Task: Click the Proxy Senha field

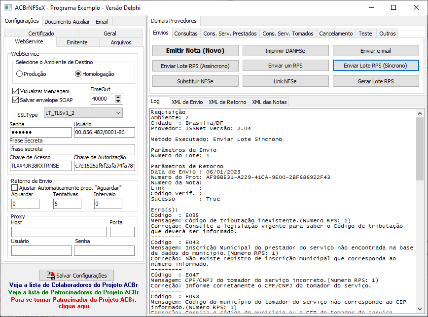Action: point(104,250)
